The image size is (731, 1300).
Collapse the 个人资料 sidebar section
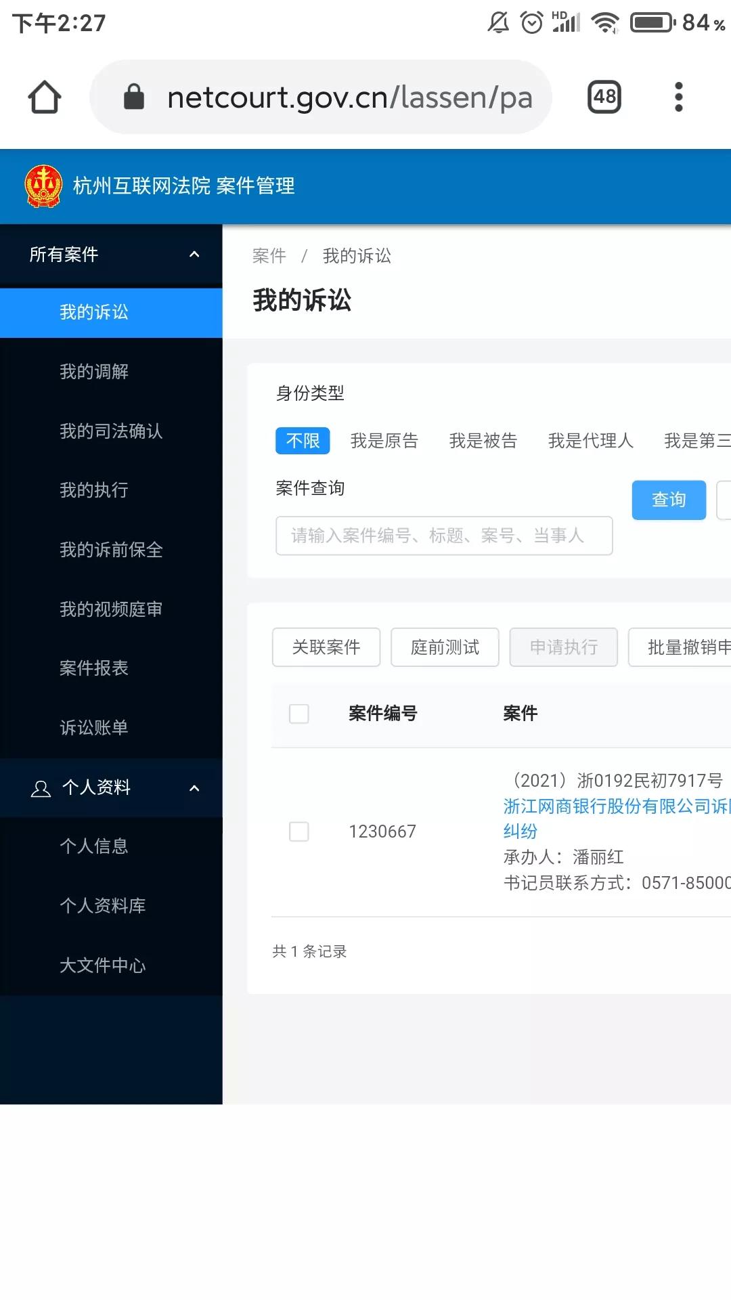[x=194, y=788]
